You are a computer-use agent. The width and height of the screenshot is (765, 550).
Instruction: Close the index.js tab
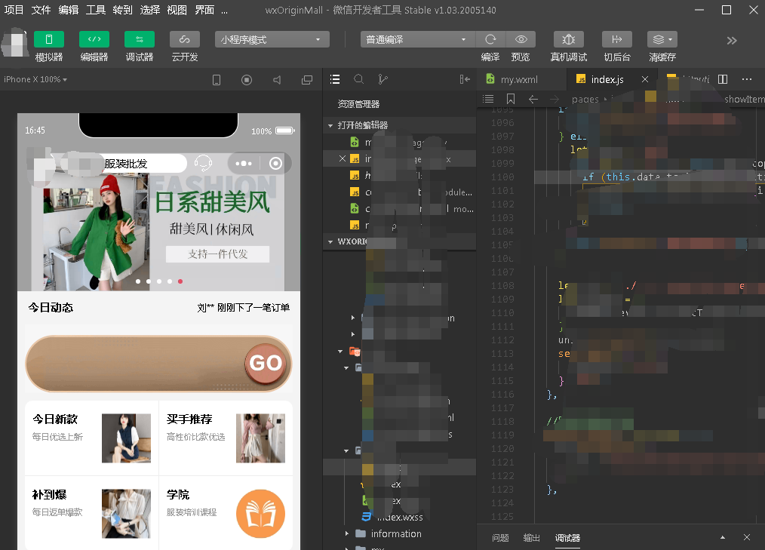click(645, 79)
